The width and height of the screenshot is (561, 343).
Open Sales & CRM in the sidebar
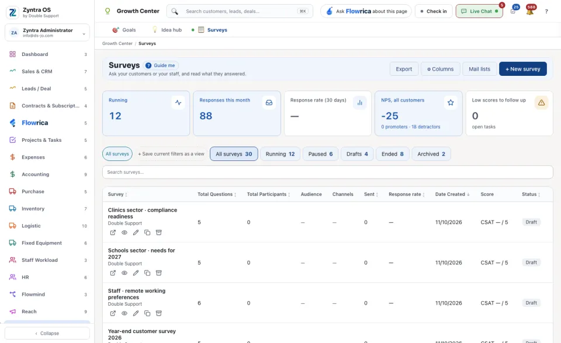(x=47, y=71)
